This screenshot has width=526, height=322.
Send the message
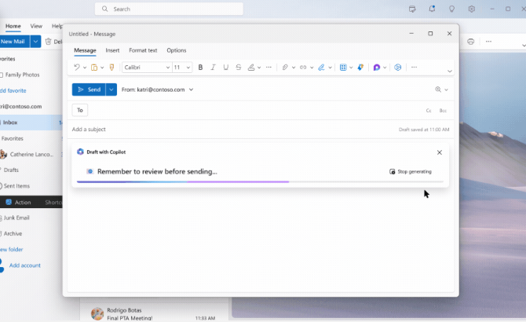coord(89,90)
